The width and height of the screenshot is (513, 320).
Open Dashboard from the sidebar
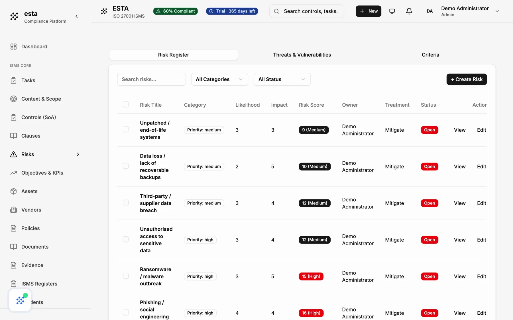pyautogui.click(x=34, y=47)
